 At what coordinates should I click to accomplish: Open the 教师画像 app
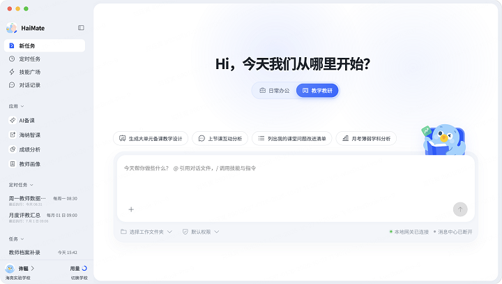(24, 164)
